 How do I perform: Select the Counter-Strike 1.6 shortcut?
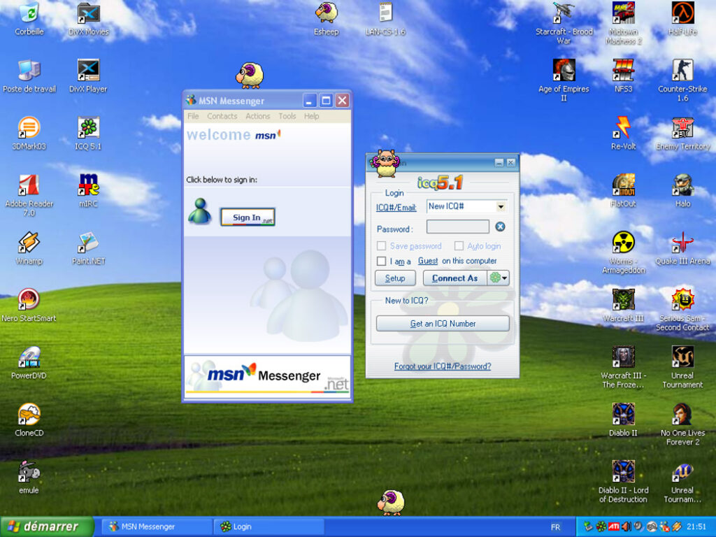pos(682,80)
